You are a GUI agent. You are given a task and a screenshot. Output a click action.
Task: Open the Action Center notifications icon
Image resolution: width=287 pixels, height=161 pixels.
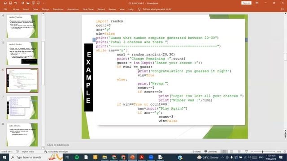(281, 157)
